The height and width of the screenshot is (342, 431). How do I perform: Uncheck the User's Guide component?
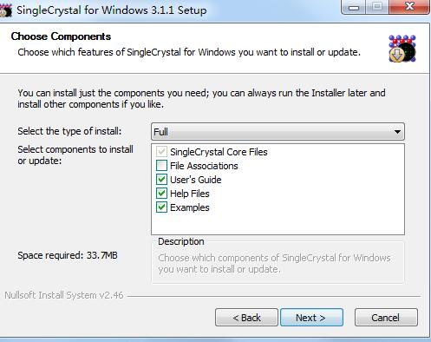[x=161, y=180]
